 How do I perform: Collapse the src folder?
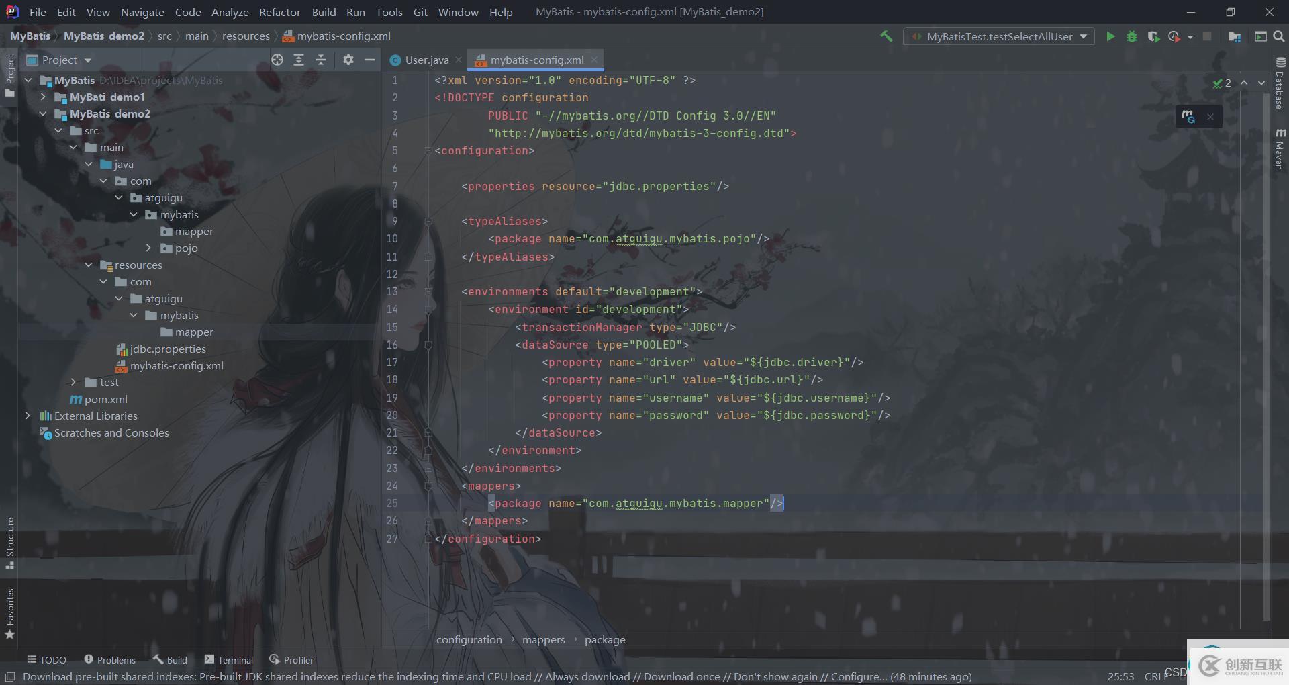(x=58, y=130)
